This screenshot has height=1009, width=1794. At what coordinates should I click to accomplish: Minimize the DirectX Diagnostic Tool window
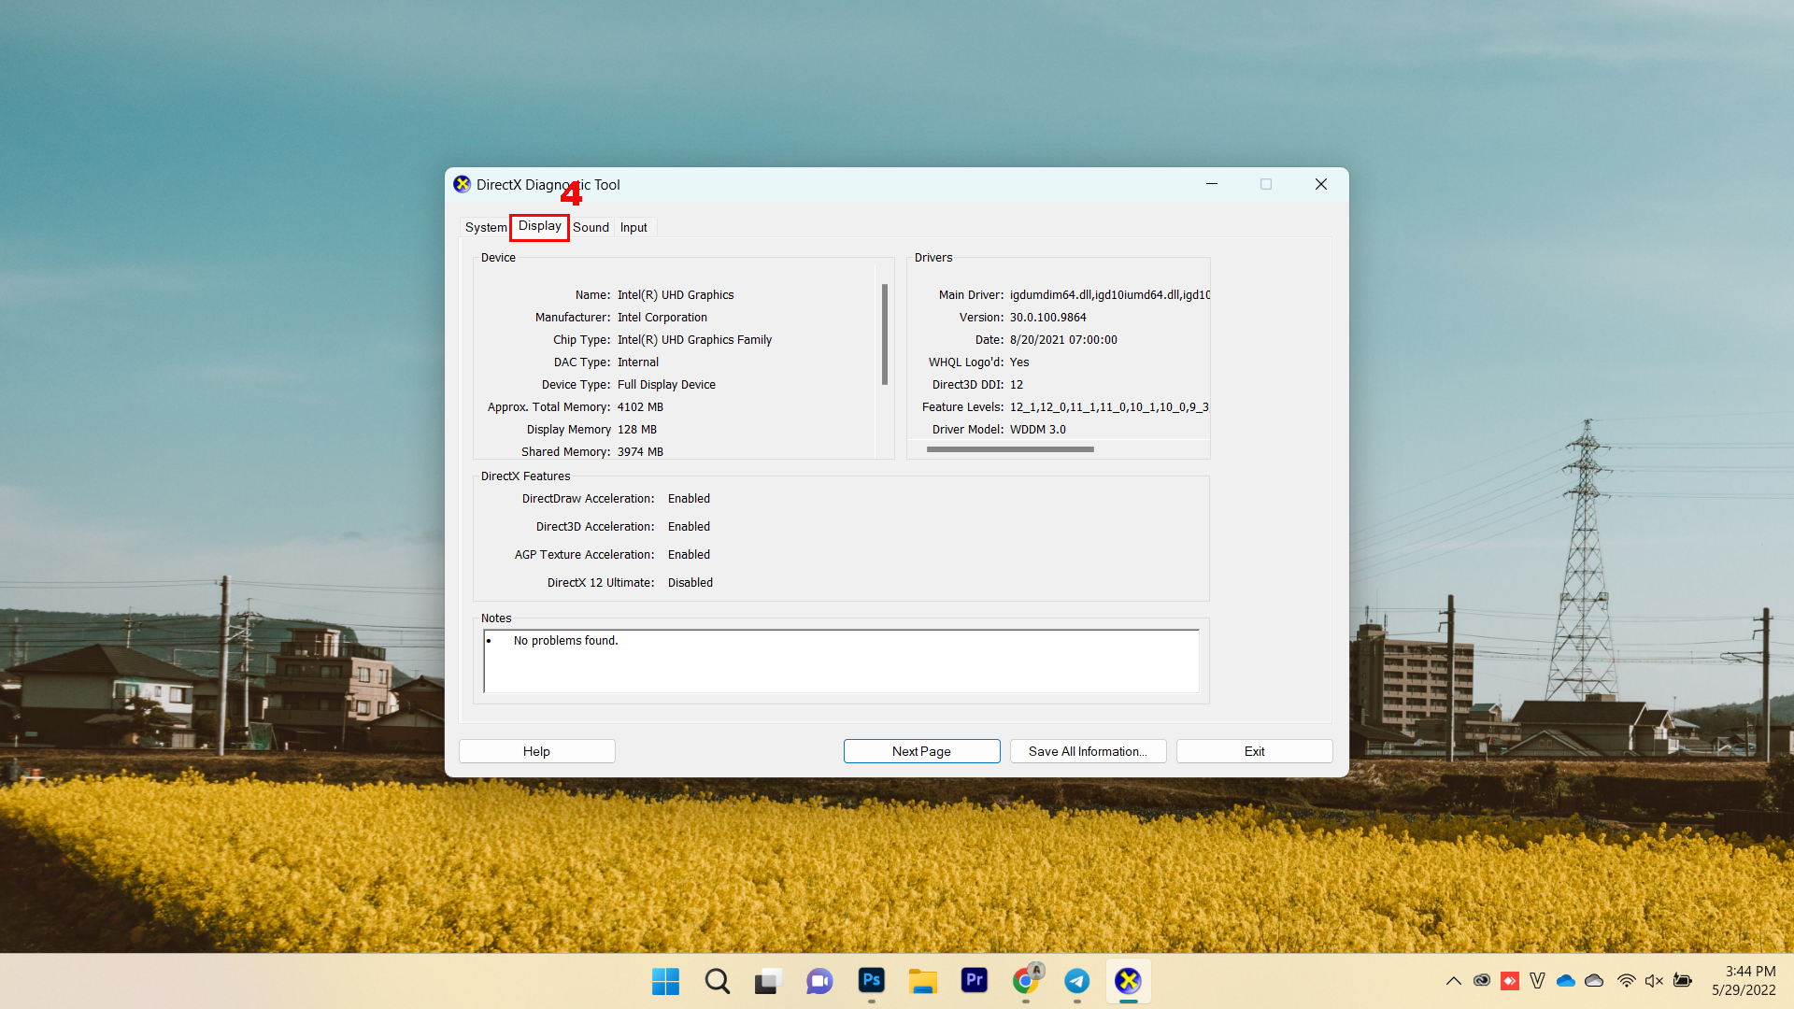(x=1212, y=184)
